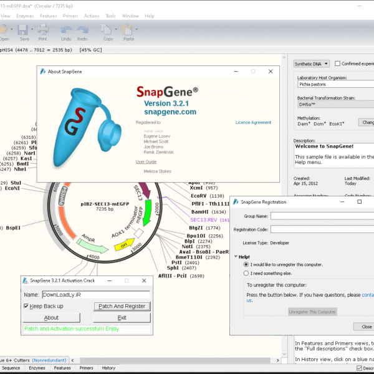374x374 pixels.
Task: Visit snapgene.com link in About window
Action: (x=170, y=112)
